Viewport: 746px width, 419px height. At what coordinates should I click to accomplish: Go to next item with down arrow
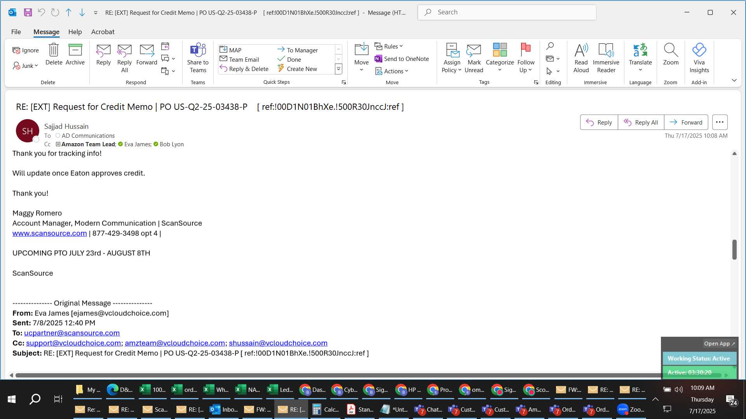click(82, 12)
